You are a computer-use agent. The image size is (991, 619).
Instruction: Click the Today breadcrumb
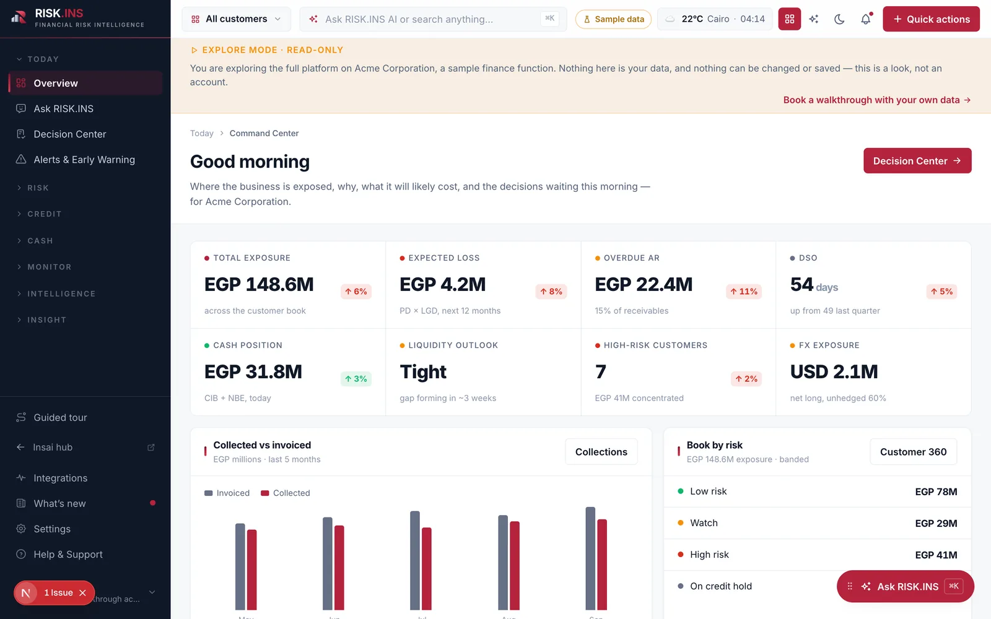[201, 133]
